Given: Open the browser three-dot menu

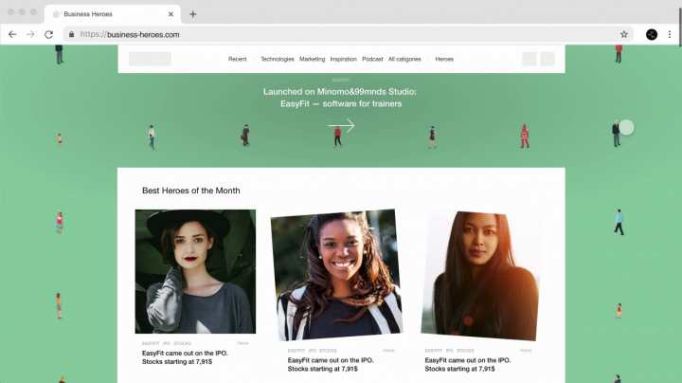Looking at the screenshot, I should (670, 34).
